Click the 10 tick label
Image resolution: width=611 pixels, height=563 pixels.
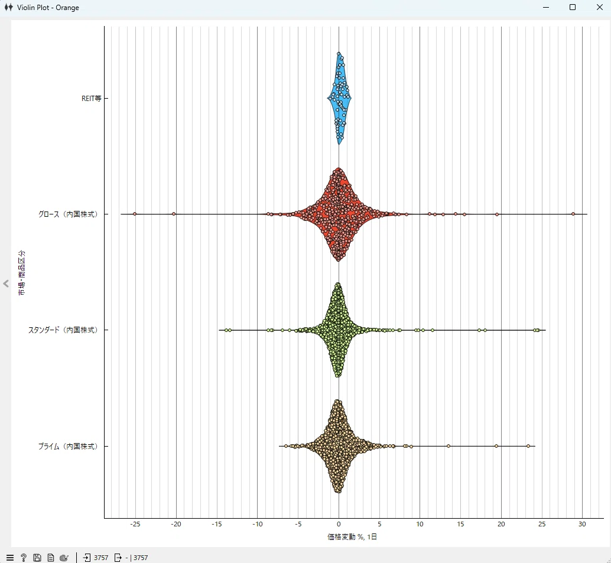420,524
